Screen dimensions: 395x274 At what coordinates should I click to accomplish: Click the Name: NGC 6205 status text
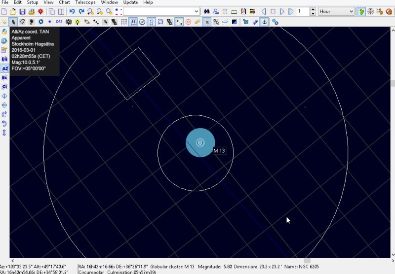pyautogui.click(x=302, y=267)
